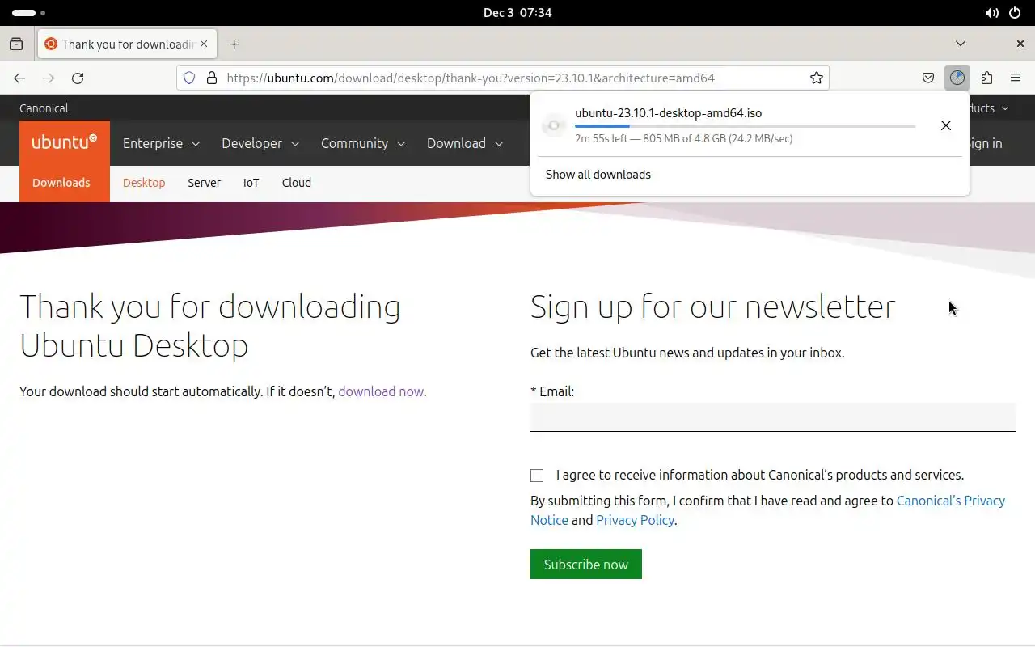This screenshot has height=647, width=1035.
Task: Expand the Enterprise menu
Action: (x=161, y=143)
